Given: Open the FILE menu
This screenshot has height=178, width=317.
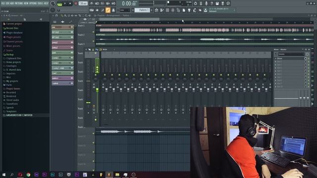Looking at the screenshot, I should coord(3,3).
